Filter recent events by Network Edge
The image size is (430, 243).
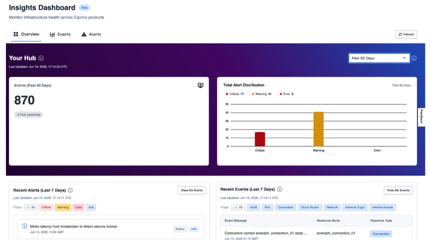pyautogui.click(x=355, y=207)
